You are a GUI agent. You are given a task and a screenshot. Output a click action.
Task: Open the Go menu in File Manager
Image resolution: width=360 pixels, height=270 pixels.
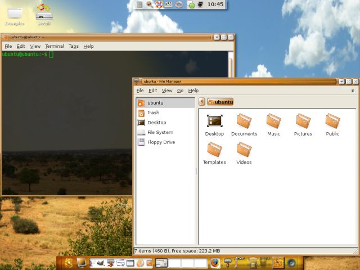(180, 91)
